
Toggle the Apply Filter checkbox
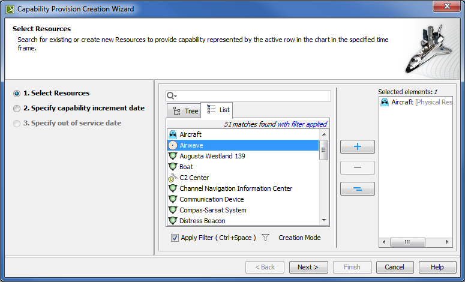[175, 238]
